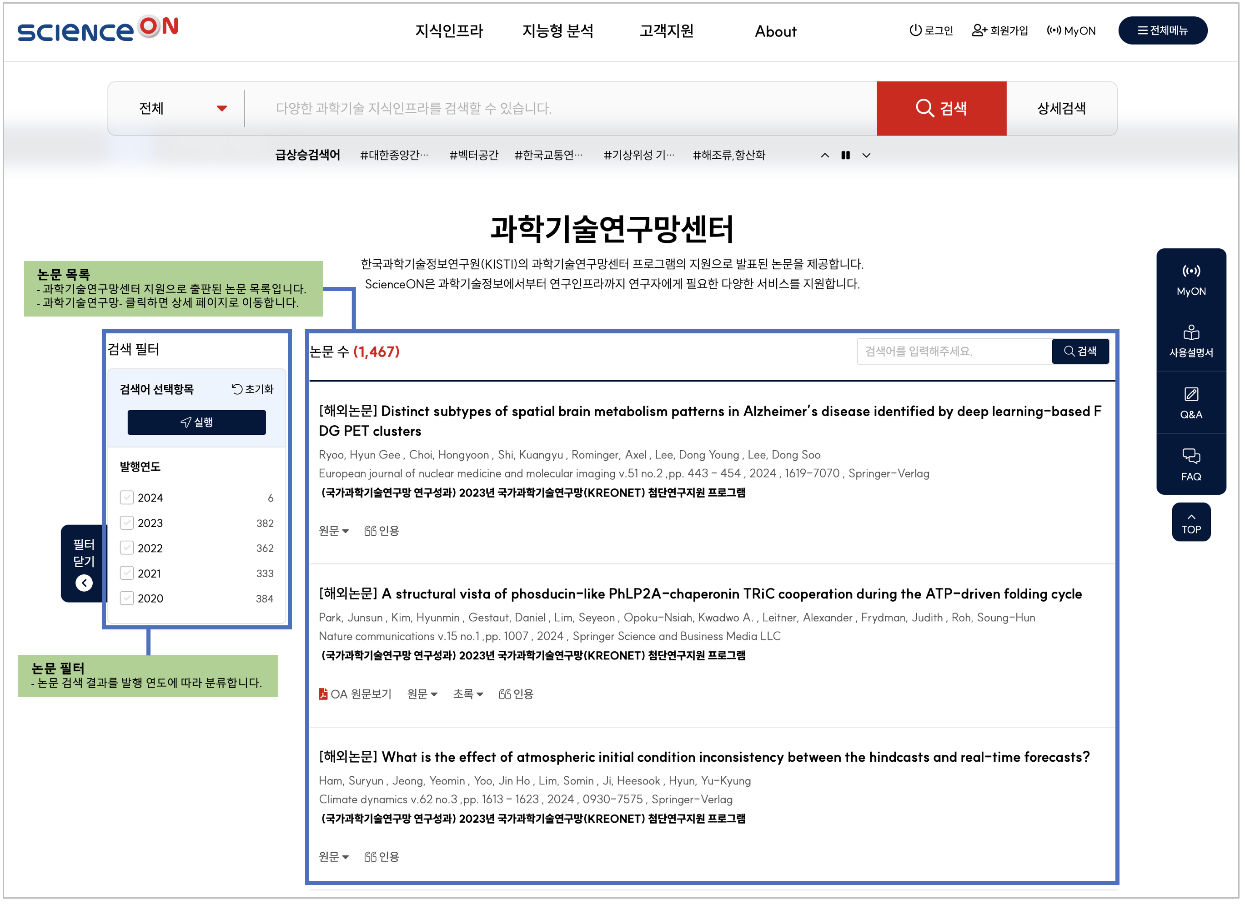The width and height of the screenshot is (1245, 905).
Task: Open MyON in the right sidebar
Action: (x=1191, y=281)
